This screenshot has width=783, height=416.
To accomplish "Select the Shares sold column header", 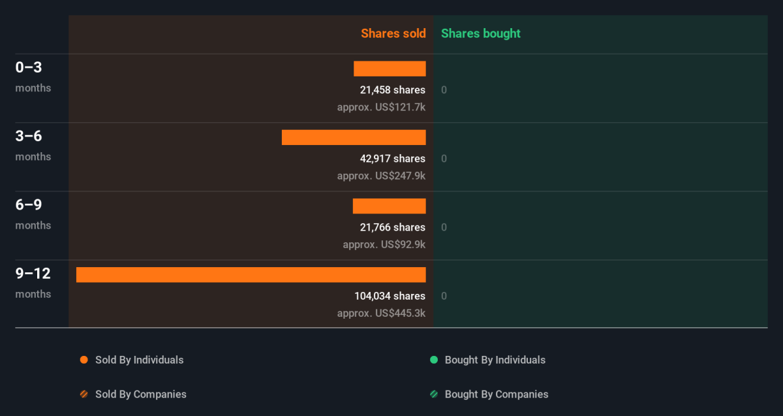I will point(393,33).
